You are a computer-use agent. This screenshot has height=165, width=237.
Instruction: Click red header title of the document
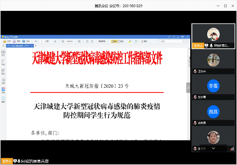click(97, 58)
